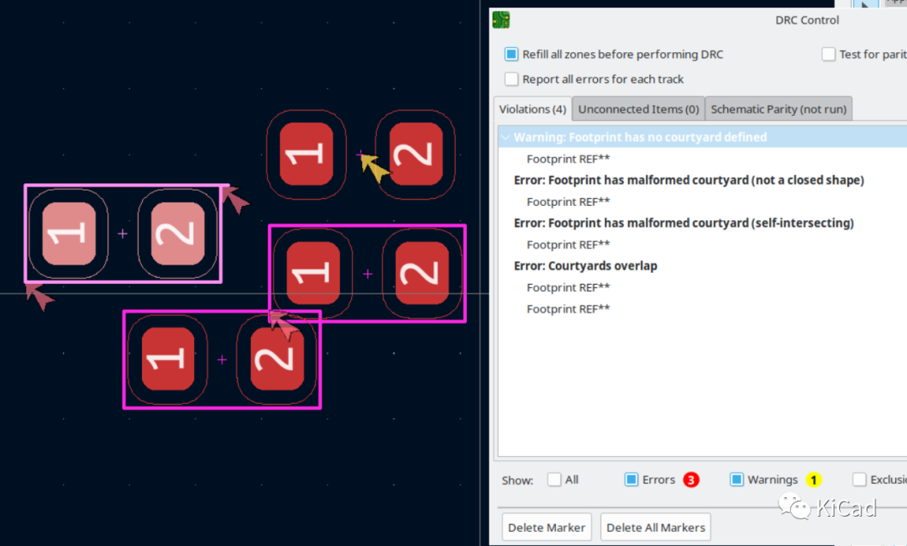
Task: Open the Schematic Parity tab
Action: (778, 109)
